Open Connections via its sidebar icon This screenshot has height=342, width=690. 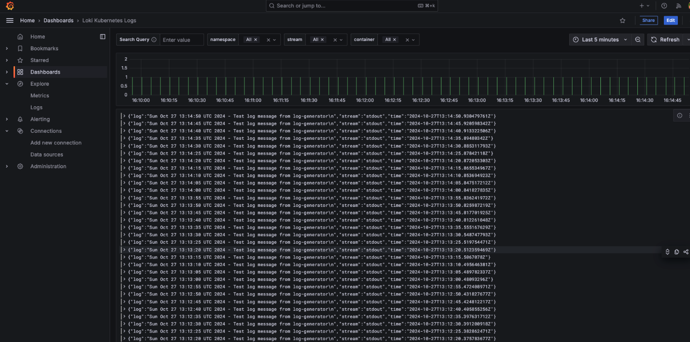coord(20,131)
